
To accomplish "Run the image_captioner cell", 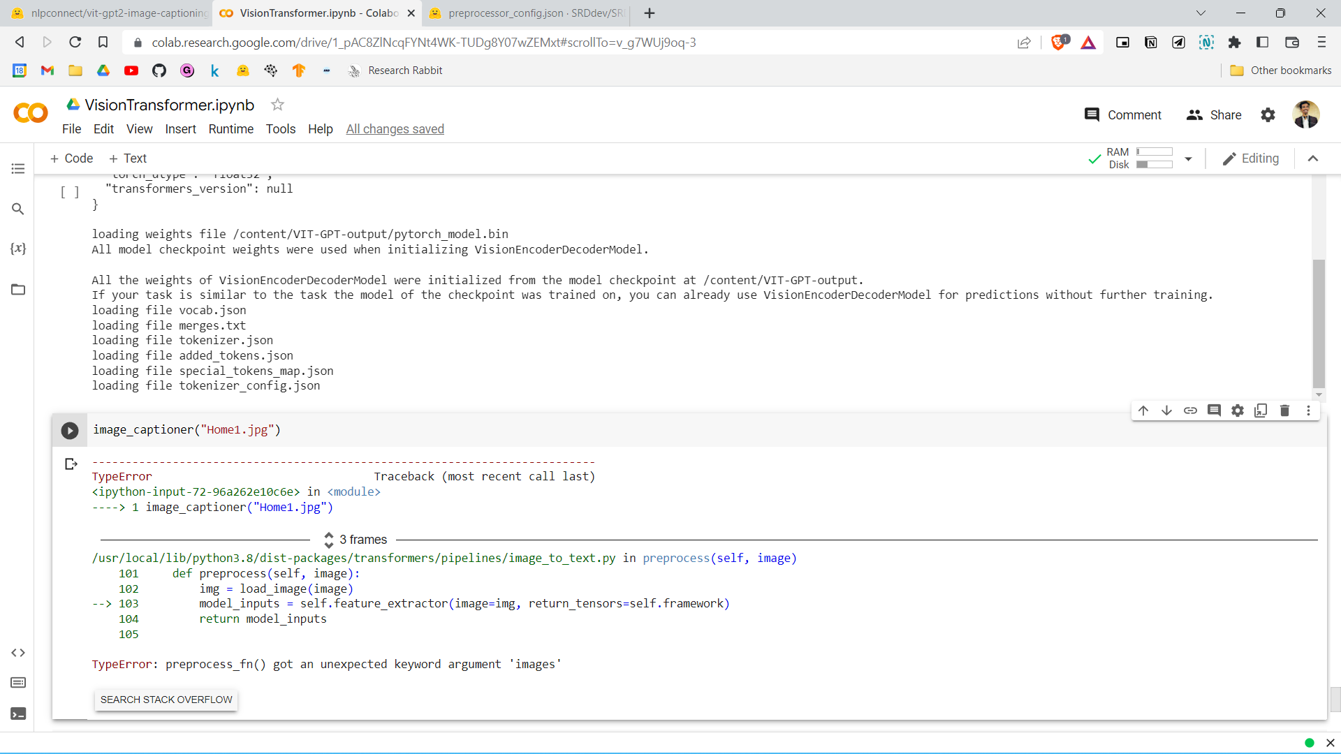I will 70,431.
